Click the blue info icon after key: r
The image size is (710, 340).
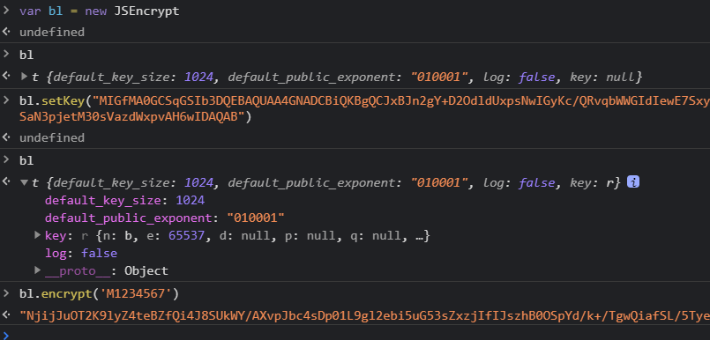click(633, 182)
